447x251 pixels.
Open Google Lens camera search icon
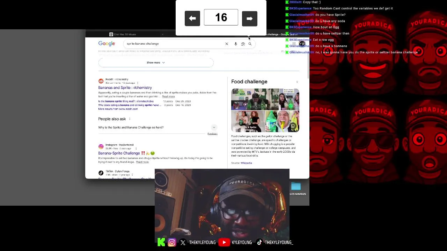(243, 44)
